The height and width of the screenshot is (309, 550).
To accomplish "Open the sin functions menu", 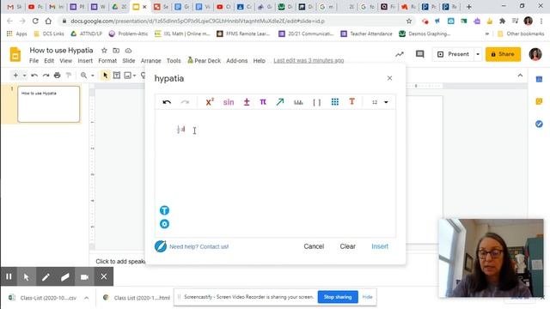I will [229, 102].
